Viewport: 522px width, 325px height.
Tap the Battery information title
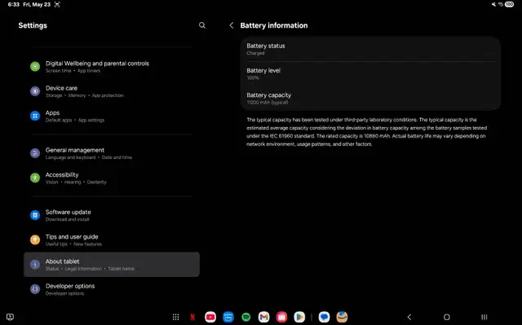(x=274, y=25)
